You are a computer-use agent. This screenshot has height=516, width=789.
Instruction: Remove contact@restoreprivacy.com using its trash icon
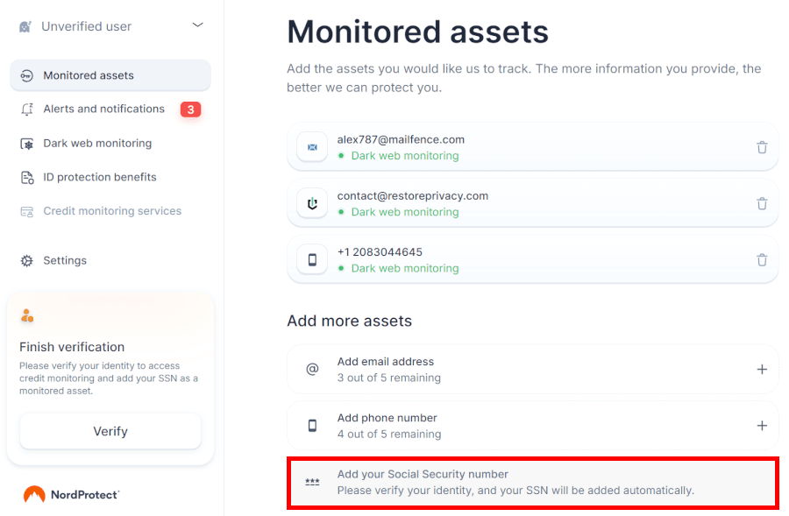click(762, 203)
